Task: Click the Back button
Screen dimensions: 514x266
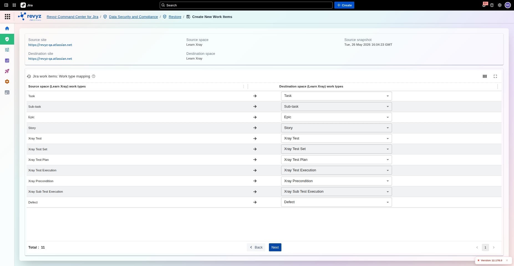Action: (256, 247)
